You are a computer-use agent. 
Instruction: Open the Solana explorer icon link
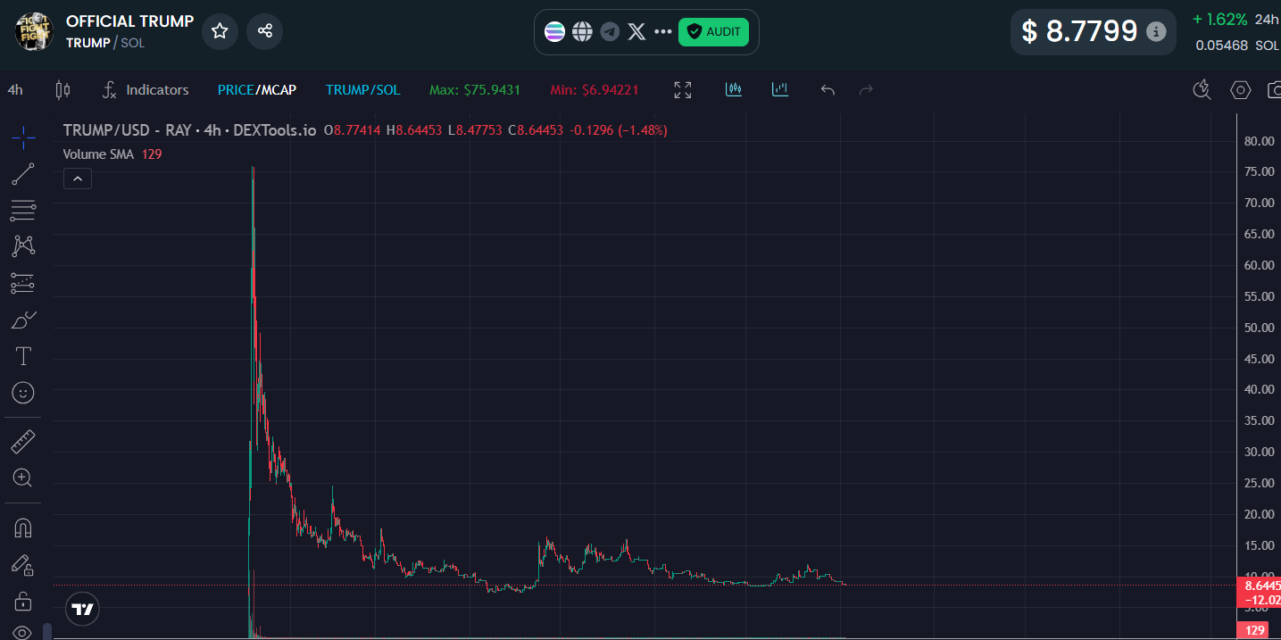point(554,32)
